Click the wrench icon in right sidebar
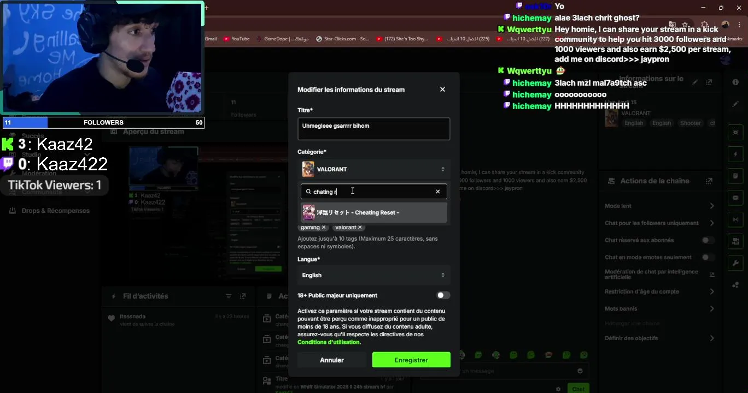The width and height of the screenshot is (748, 393). (x=735, y=263)
